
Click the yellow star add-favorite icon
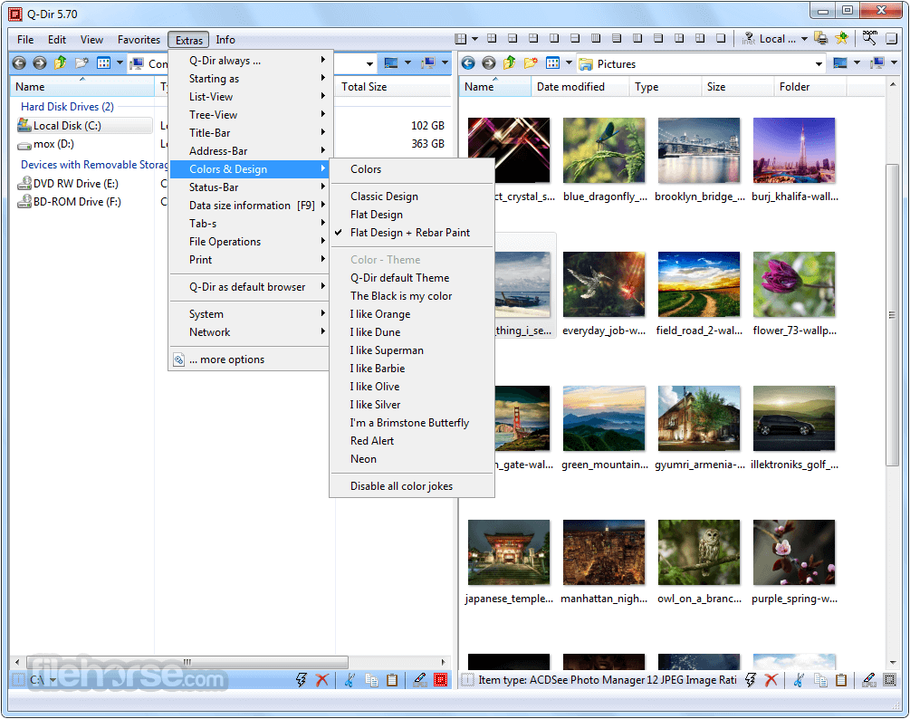point(841,38)
